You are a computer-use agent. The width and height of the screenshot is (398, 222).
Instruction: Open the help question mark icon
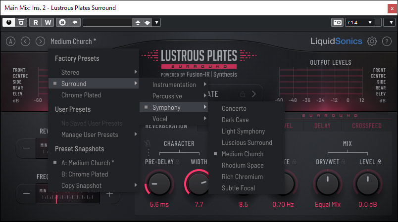coord(387,41)
